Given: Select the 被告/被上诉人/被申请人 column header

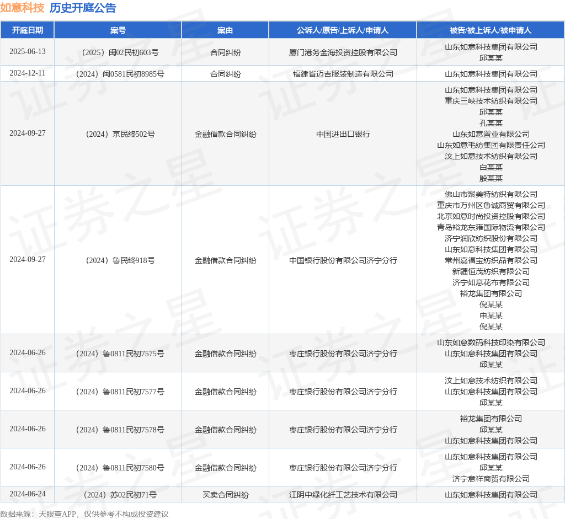Looking at the screenshot, I should (491, 30).
